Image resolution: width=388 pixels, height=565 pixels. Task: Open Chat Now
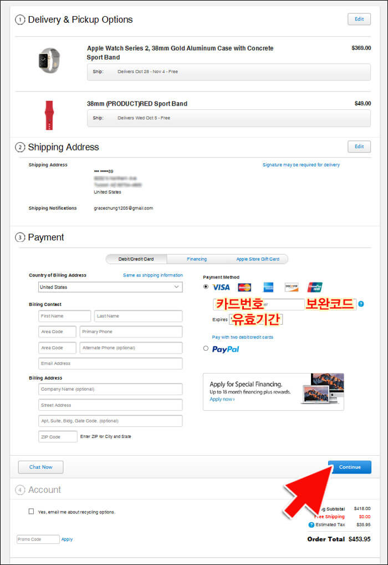pos(40,467)
